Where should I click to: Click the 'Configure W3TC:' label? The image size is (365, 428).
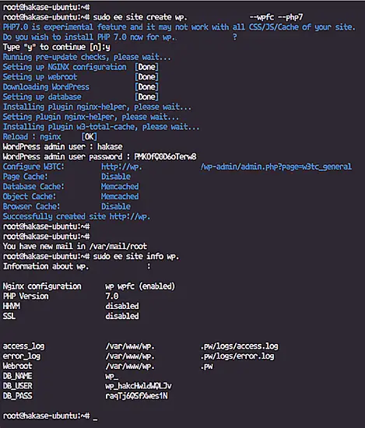click(x=33, y=167)
